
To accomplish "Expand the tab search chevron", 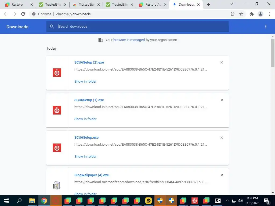I will click(x=232, y=4).
